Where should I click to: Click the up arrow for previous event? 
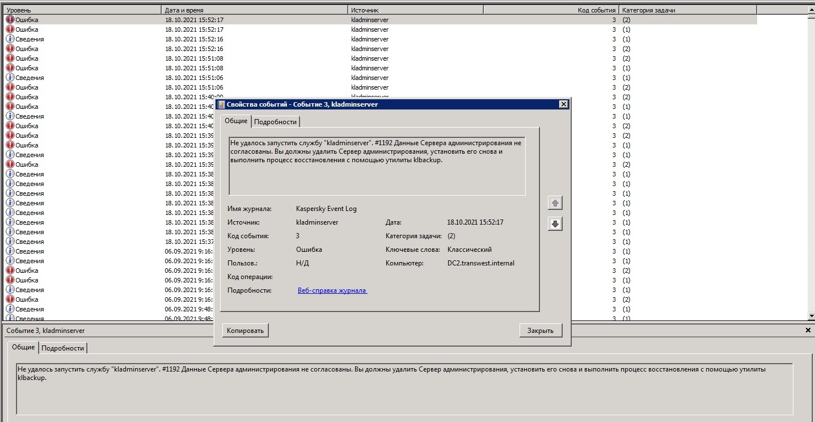[555, 203]
